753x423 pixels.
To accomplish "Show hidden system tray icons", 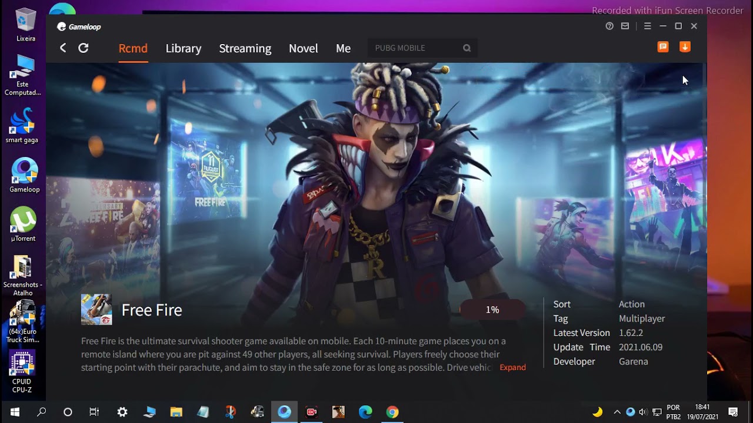I will [617, 412].
